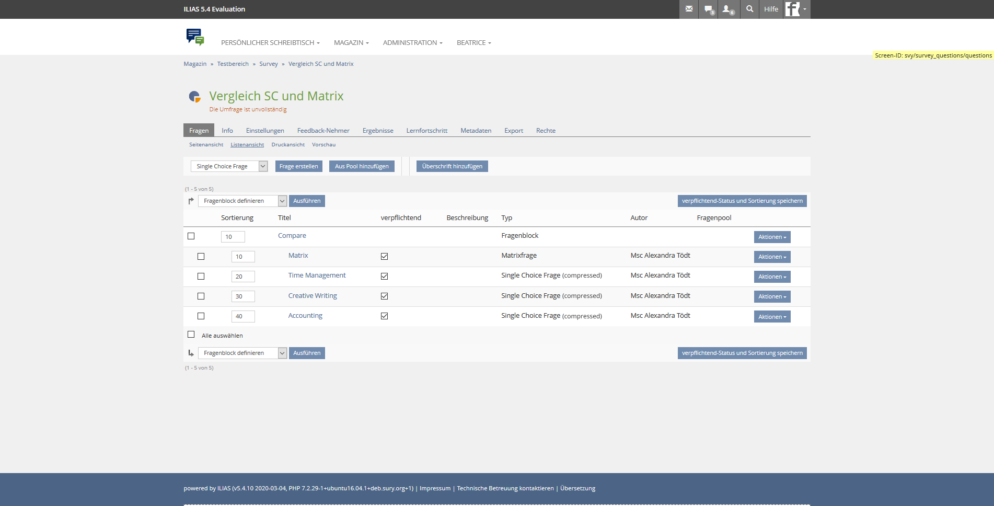Click the contacts user icon
This screenshot has height=506, width=994.
click(x=727, y=9)
